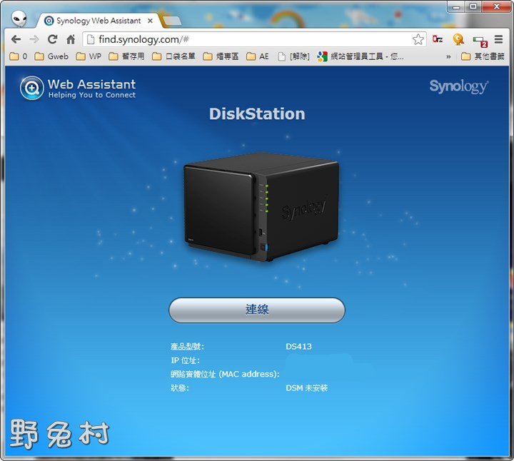
Task: Click the 產品型號 label
Action: point(187,346)
